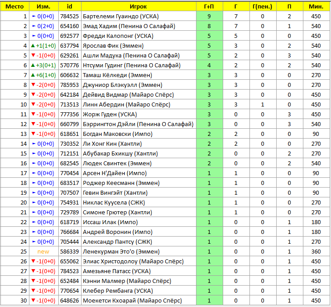Click the Г+П value 8 in row 2
This screenshot has height=307, width=331.
coord(209,26)
